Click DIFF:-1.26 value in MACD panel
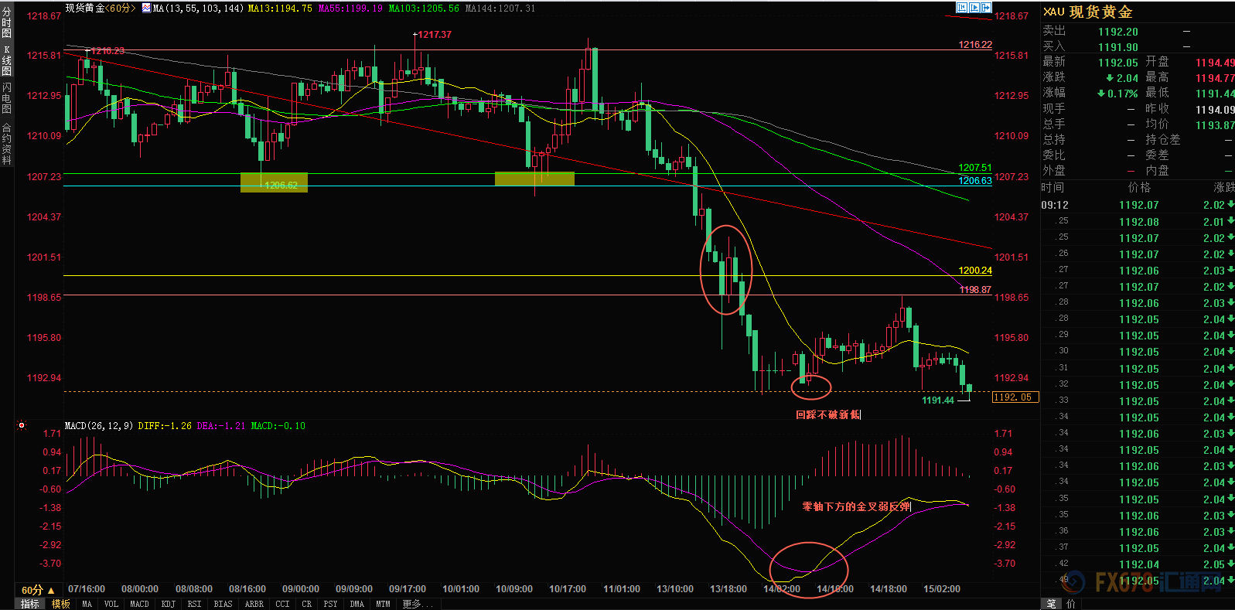Screen dimensions: 1235x610 point(165,426)
